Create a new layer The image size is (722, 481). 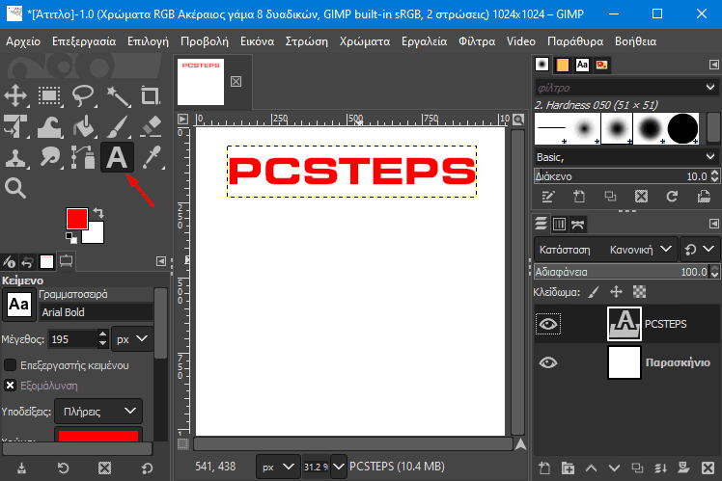pyautogui.click(x=544, y=468)
